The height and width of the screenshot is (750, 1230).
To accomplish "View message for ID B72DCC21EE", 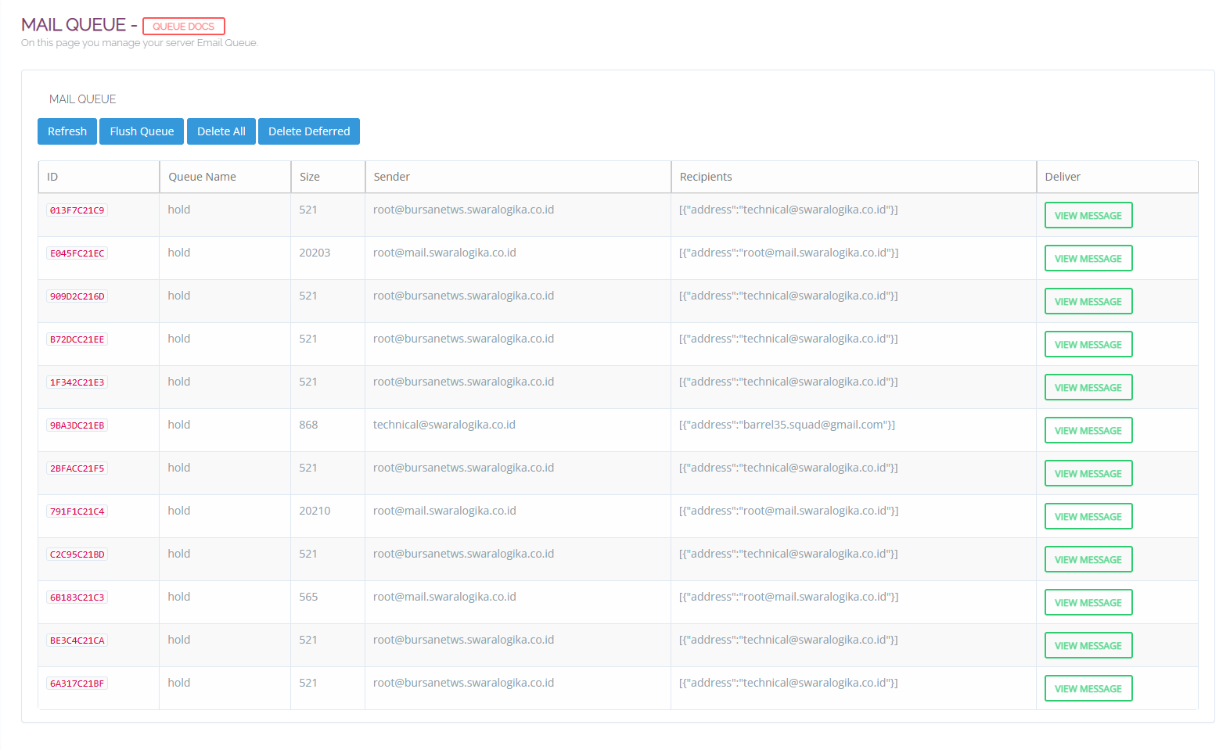I will 1088,344.
